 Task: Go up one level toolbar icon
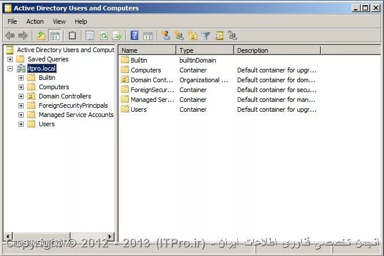coord(41,36)
